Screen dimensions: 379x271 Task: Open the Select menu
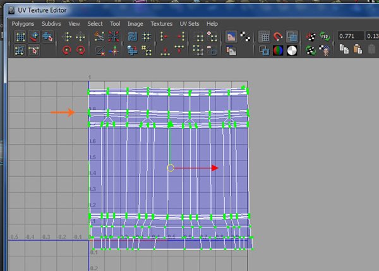(x=95, y=24)
